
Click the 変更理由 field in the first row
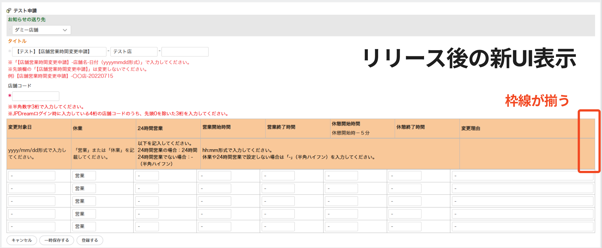coord(522,176)
